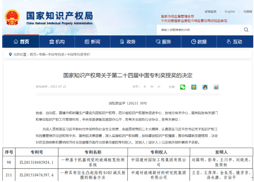The height and width of the screenshot is (182, 254).
Task: Go to 新闻 news section
Action: (92, 42)
